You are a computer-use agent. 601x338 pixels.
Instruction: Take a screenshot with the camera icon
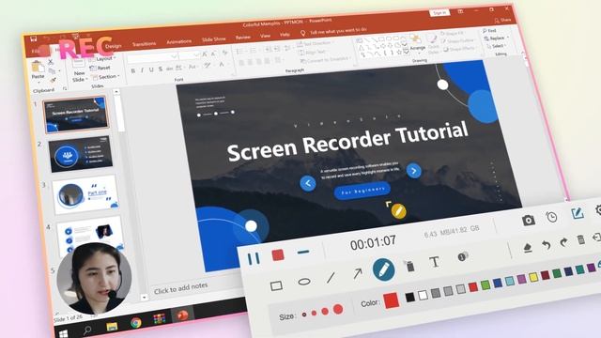point(529,220)
